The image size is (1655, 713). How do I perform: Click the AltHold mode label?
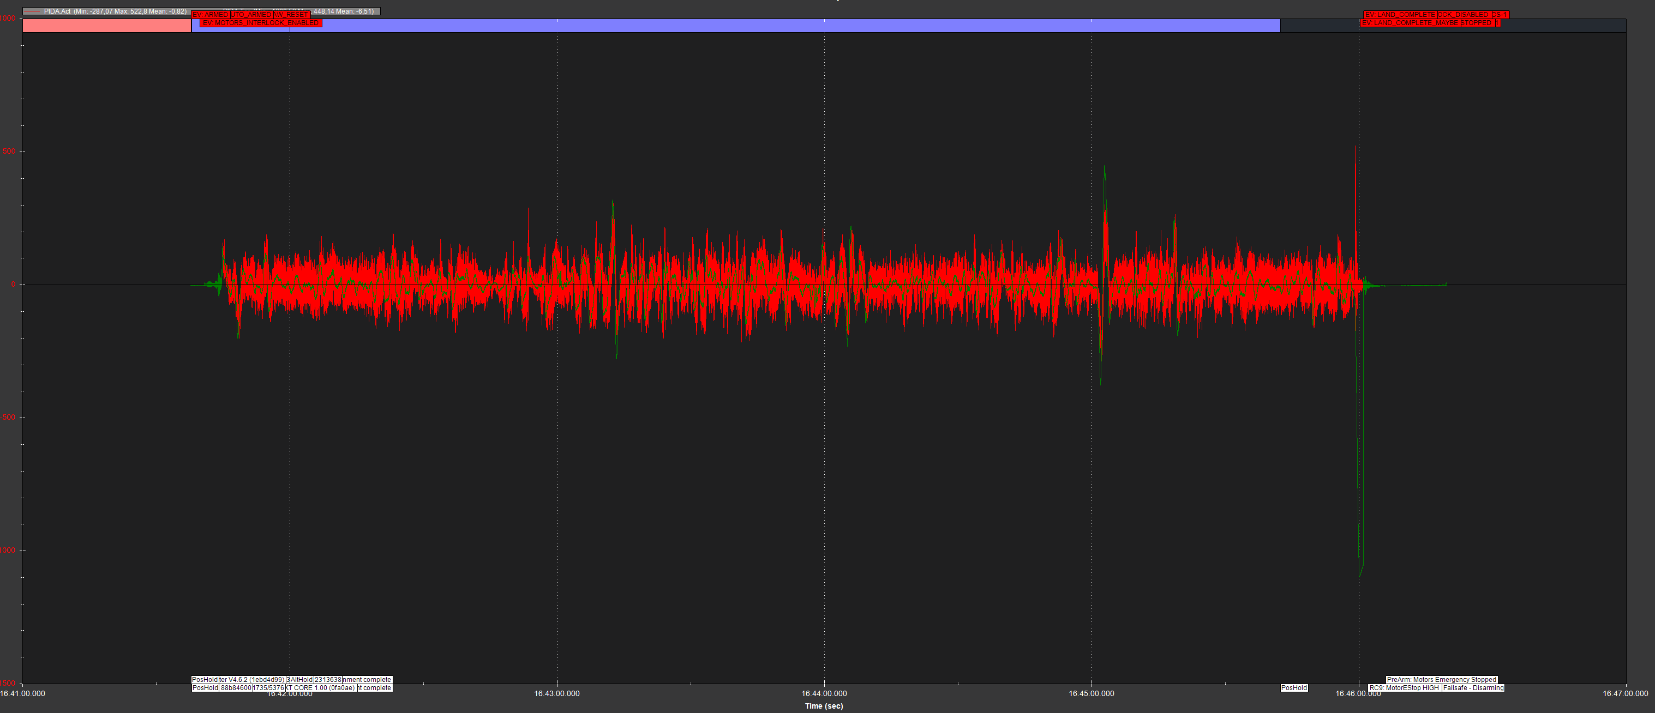click(x=301, y=680)
